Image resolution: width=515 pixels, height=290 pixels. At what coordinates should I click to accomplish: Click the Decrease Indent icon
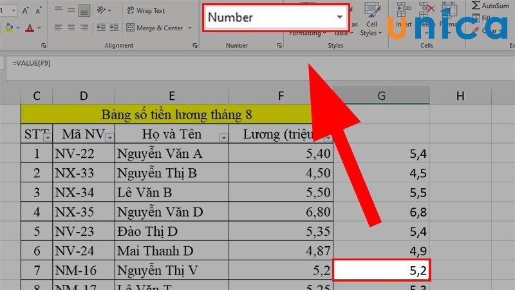101,27
